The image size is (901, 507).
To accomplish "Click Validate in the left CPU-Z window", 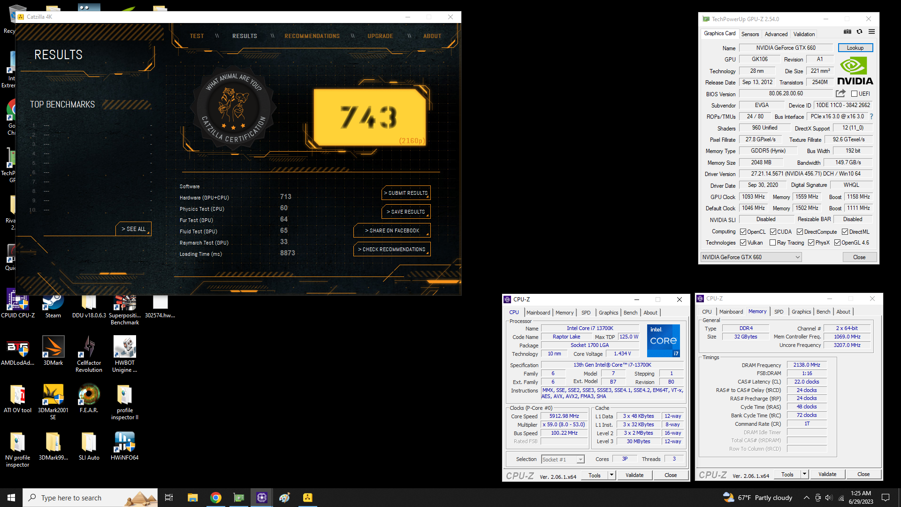I will pos(634,475).
